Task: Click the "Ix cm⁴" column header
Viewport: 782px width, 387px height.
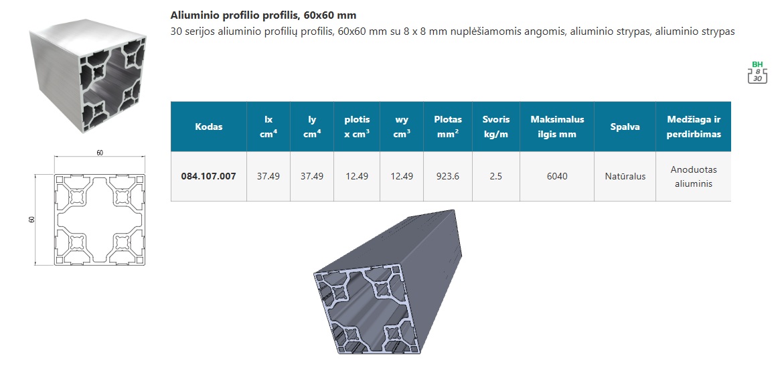Action: click(x=268, y=127)
